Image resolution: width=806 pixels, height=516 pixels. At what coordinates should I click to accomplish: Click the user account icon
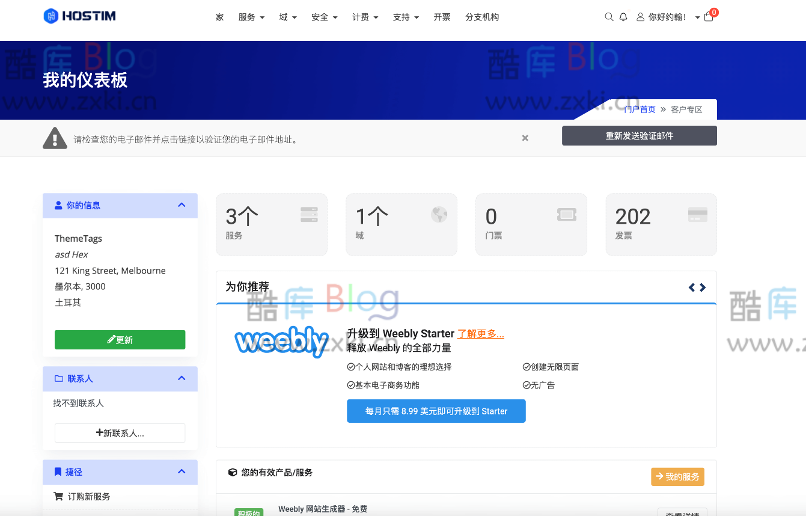tap(641, 17)
